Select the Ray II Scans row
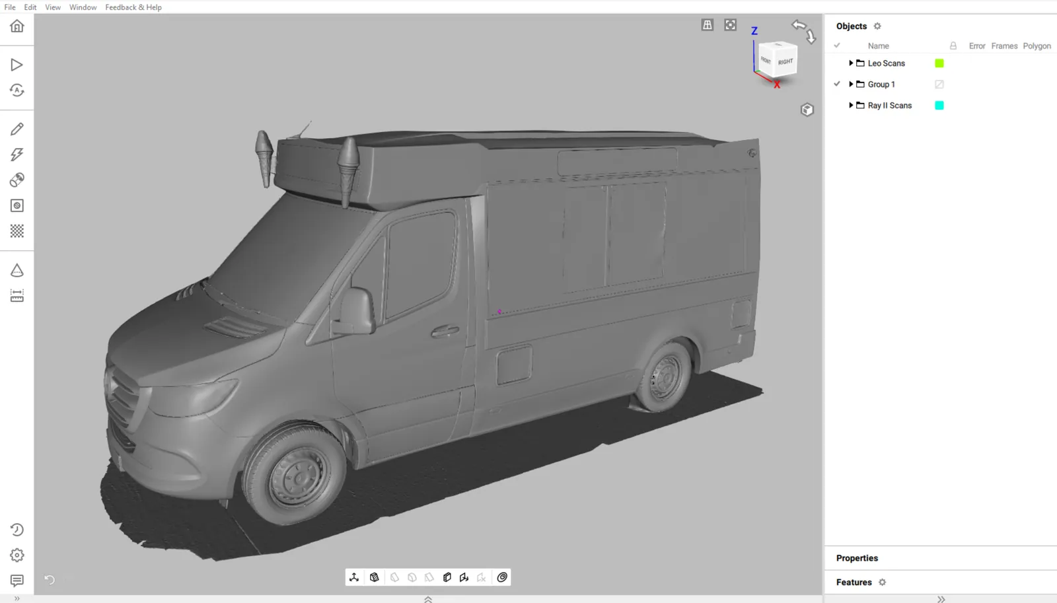The height and width of the screenshot is (603, 1057). (x=941, y=106)
